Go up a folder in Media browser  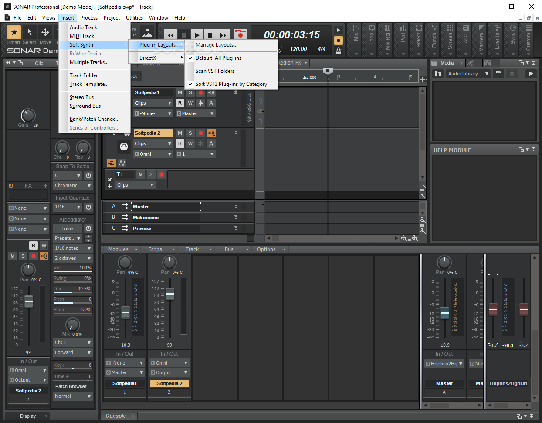click(x=438, y=74)
